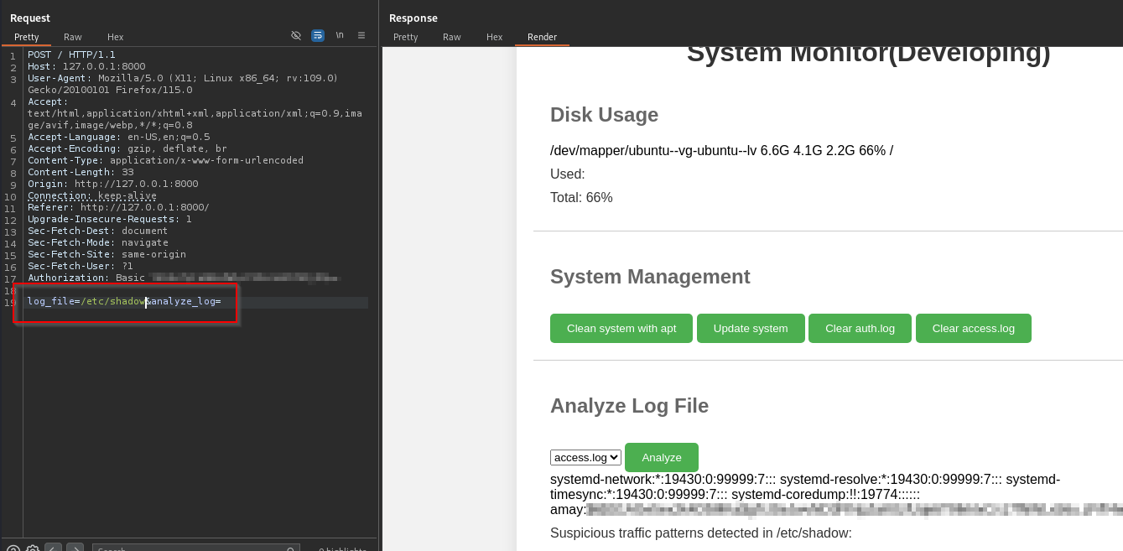This screenshot has width=1123, height=551.
Task: Click the Update system button
Action: (751, 328)
